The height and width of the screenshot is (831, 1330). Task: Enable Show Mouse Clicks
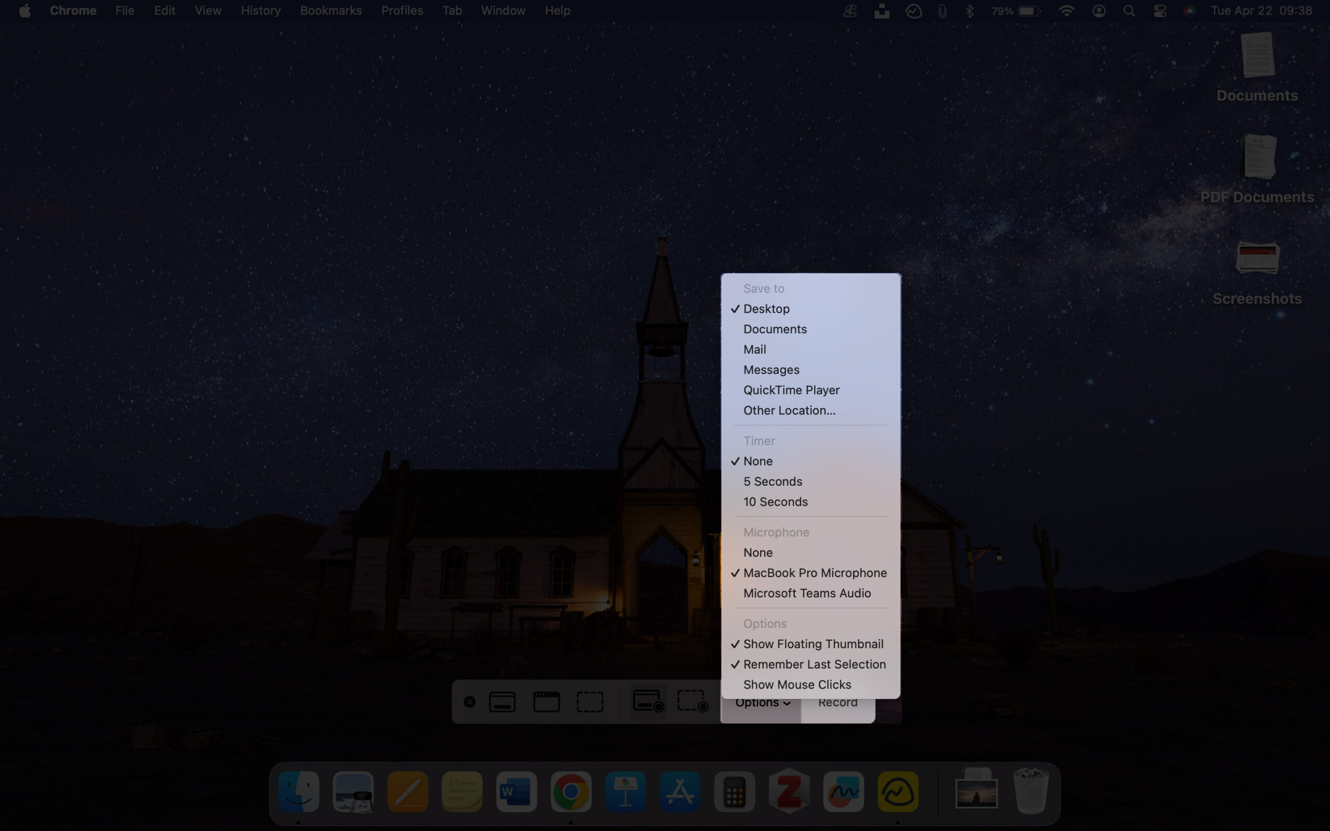pos(797,684)
